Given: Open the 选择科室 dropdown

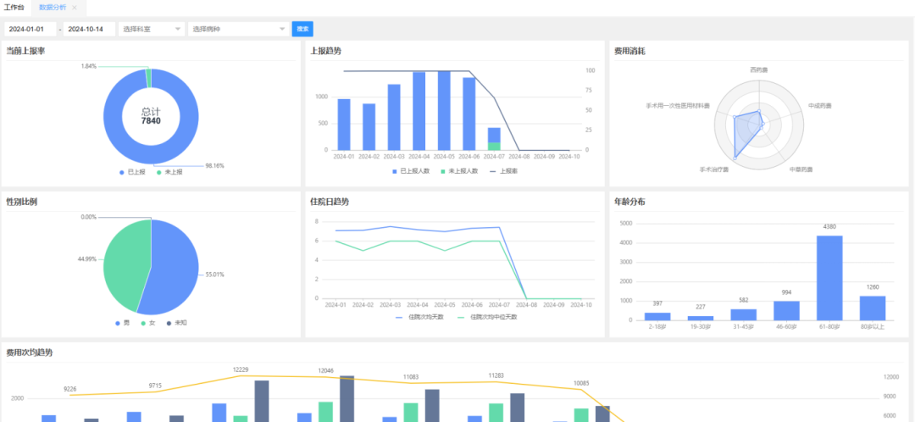Looking at the screenshot, I should [152, 29].
